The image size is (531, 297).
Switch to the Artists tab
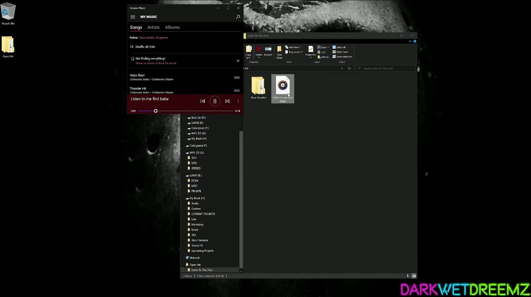pos(153,27)
